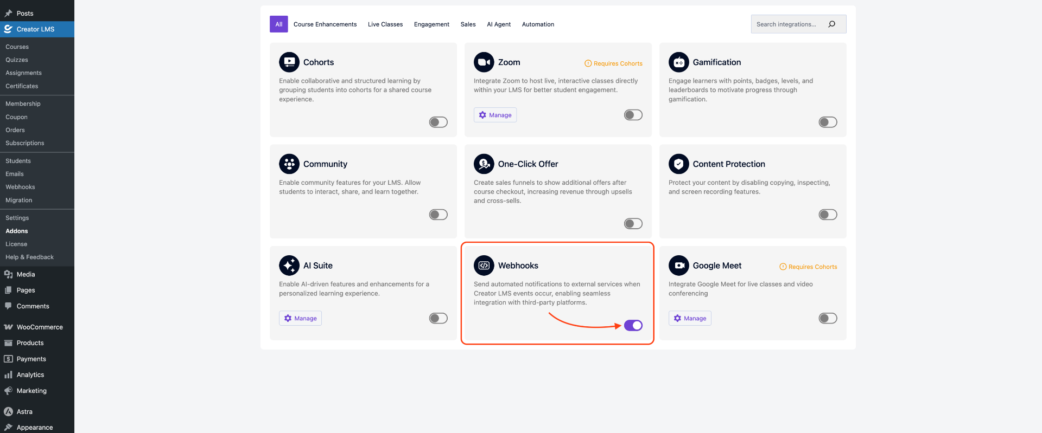Enable the Cohorts addon toggle
The image size is (1042, 433).
[x=439, y=122]
